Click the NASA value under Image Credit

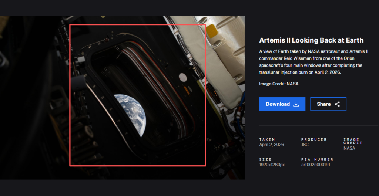pyautogui.click(x=349, y=148)
